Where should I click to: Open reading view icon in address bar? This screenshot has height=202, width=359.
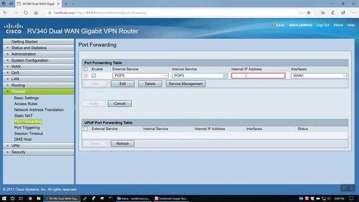pos(301,13)
